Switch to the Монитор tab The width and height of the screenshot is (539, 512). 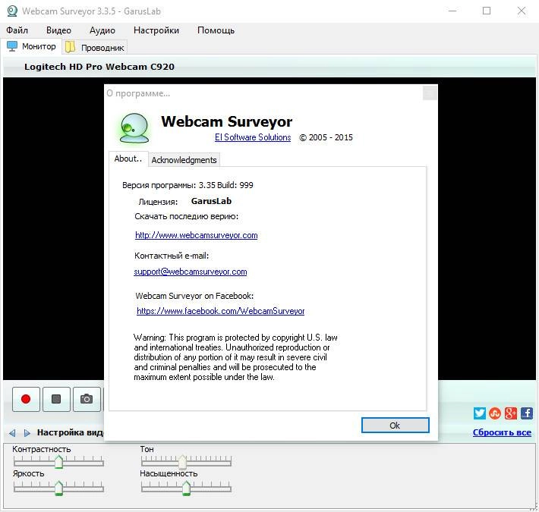tap(32, 46)
